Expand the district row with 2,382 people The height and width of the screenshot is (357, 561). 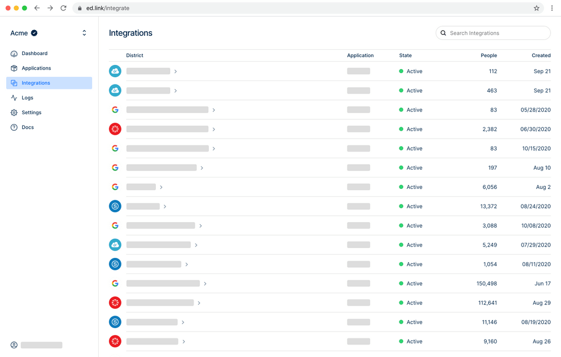pos(213,129)
